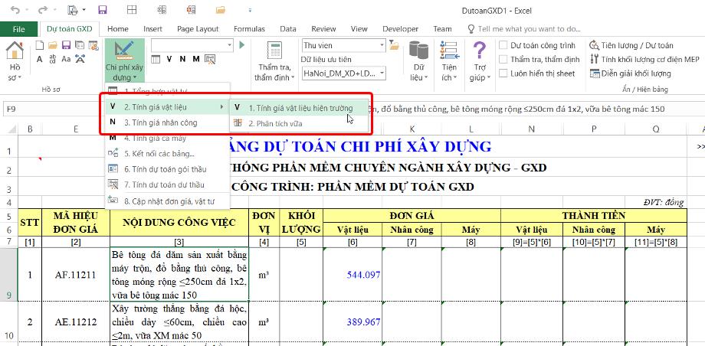Viewport: 705px width, 346px height.
Task: Toggle the Luôn hiển thị sheet checkbox
Action: click(x=503, y=73)
